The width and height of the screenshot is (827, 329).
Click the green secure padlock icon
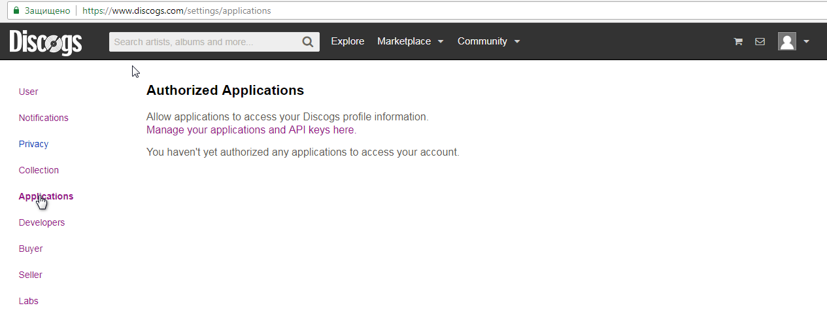[x=16, y=11]
